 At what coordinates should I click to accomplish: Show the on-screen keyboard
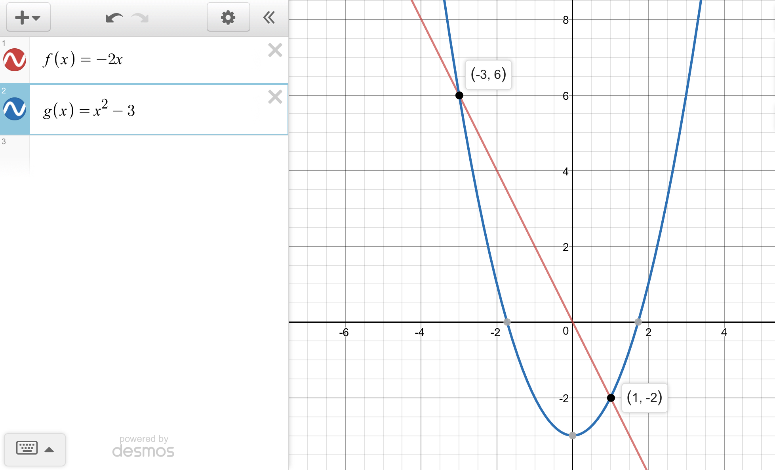pos(27,448)
